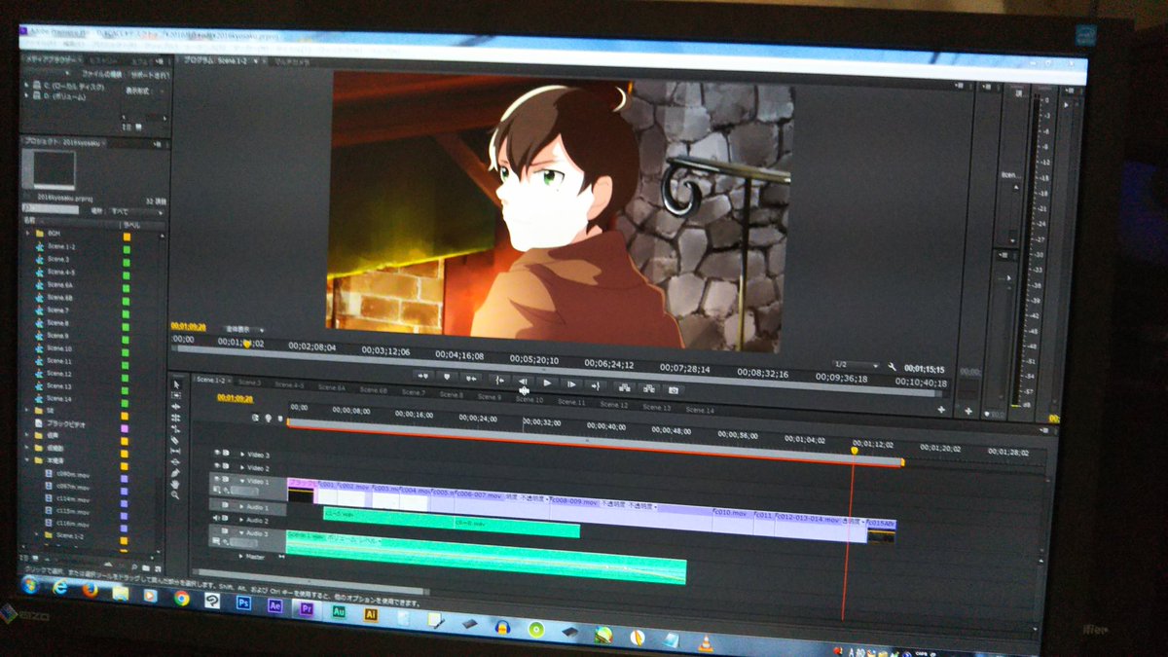This screenshot has width=1168, height=657.
Task: Switch to Scene.10 timeline tab
Action: click(529, 399)
